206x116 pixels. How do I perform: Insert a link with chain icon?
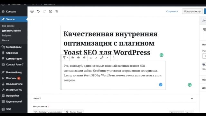(x=102, y=58)
